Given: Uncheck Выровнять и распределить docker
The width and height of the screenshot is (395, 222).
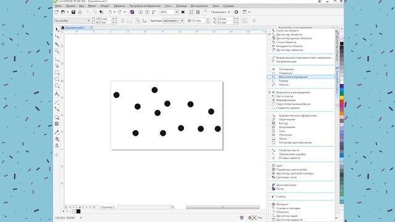Looking at the screenshot, I should tap(270, 92).
